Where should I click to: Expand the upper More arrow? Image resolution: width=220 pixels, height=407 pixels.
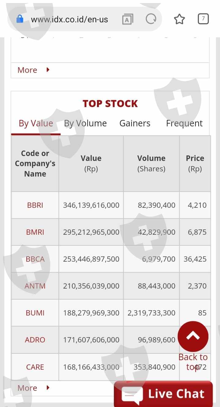pos(48,70)
